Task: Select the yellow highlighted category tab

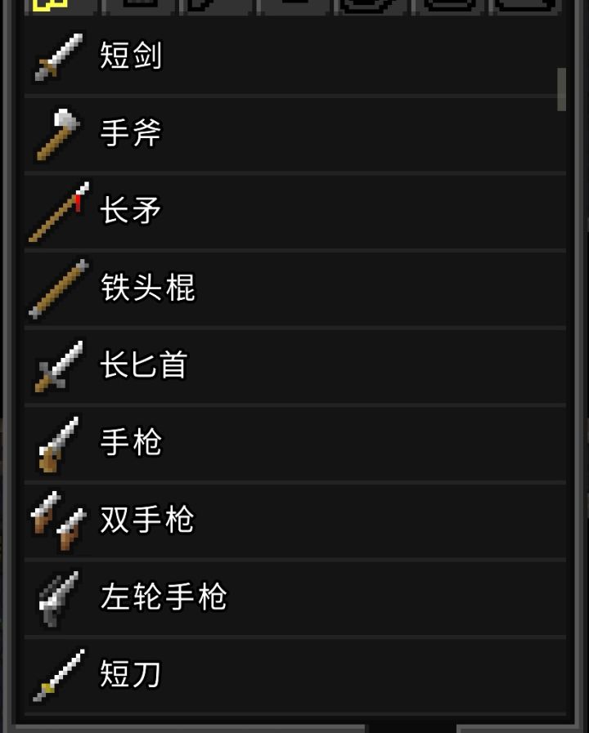Action: click(x=51, y=6)
